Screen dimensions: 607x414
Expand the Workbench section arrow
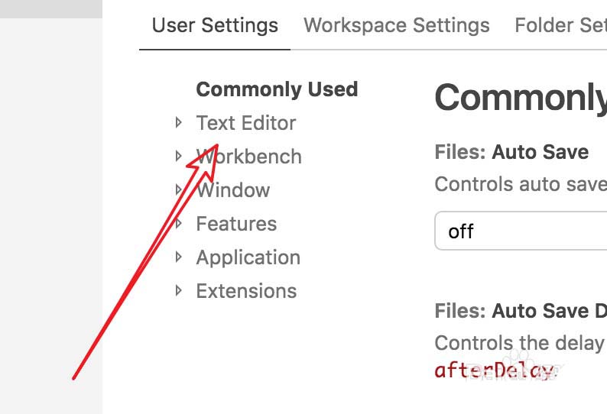point(178,156)
